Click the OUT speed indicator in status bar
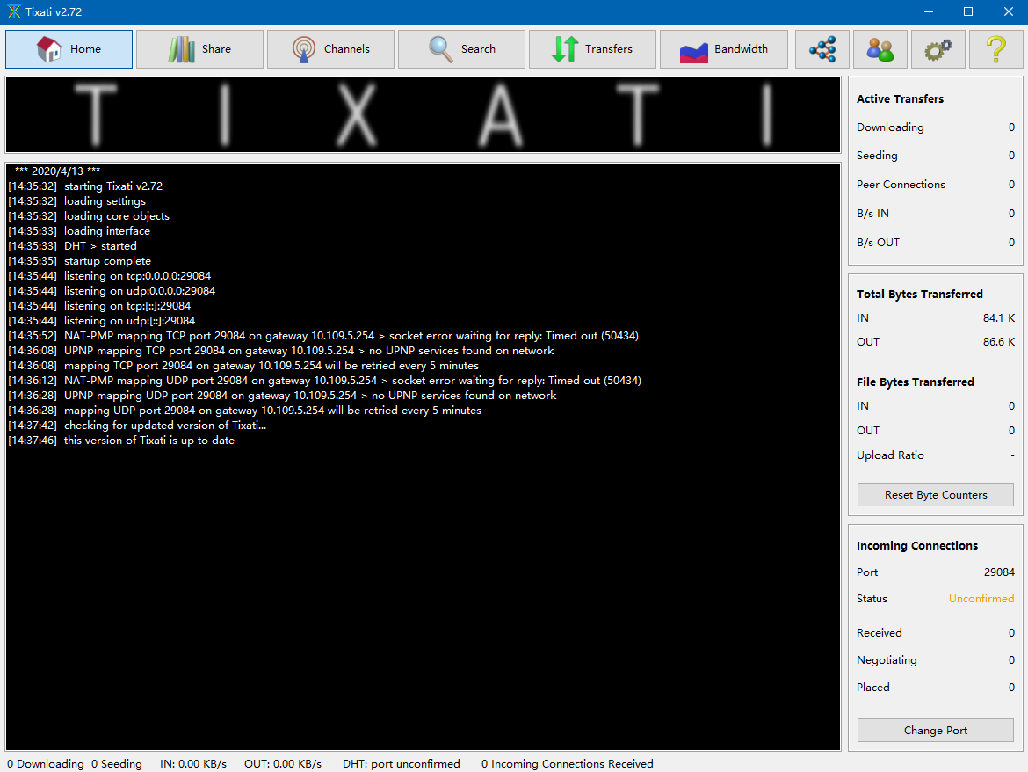 pyautogui.click(x=283, y=763)
